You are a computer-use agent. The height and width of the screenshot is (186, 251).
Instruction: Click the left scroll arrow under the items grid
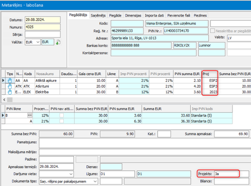tap(4, 99)
